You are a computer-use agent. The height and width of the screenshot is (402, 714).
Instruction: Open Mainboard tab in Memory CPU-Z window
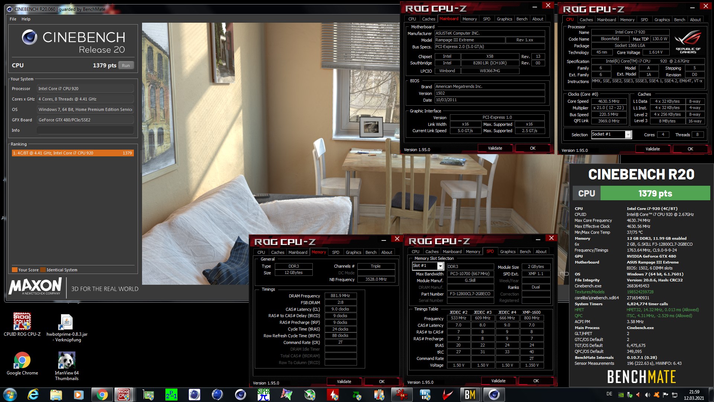298,252
